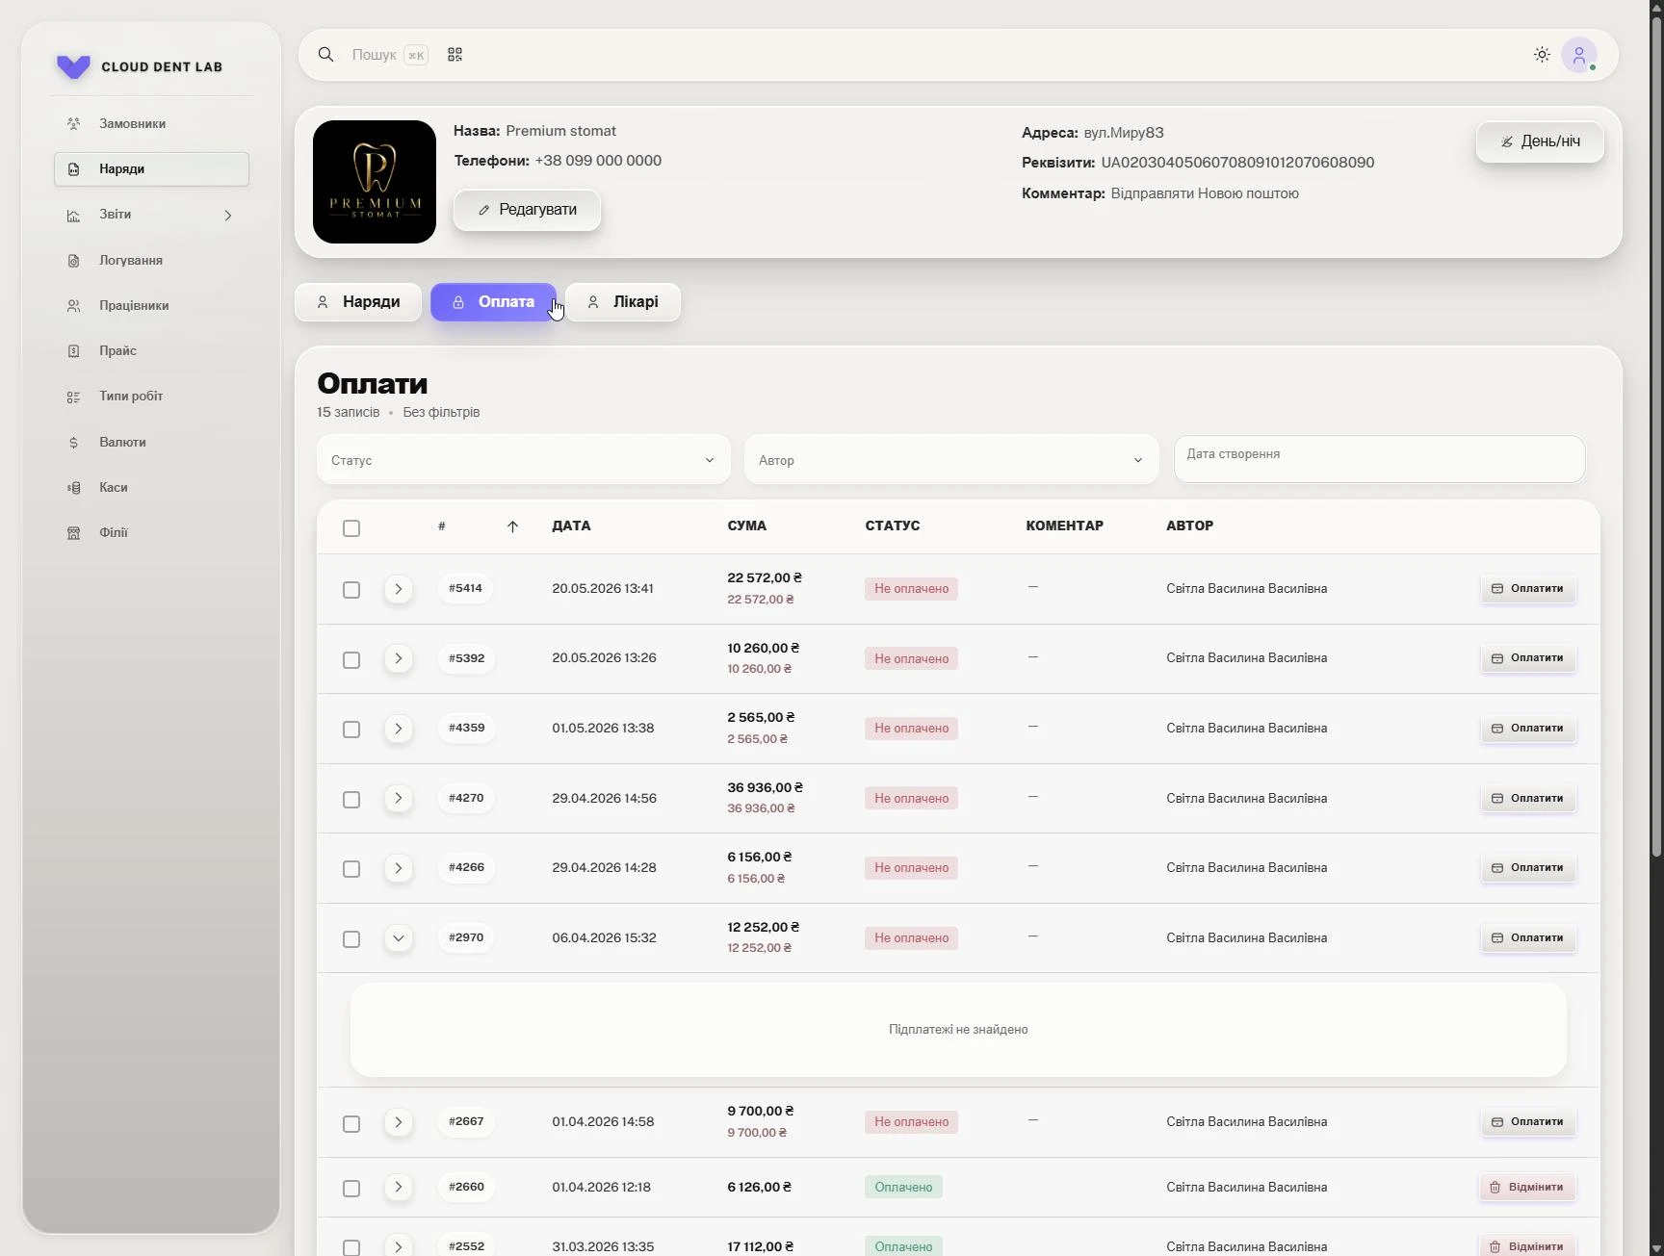This screenshot has height=1256, width=1664.
Task: Check the box for order #4359
Action: (351, 730)
